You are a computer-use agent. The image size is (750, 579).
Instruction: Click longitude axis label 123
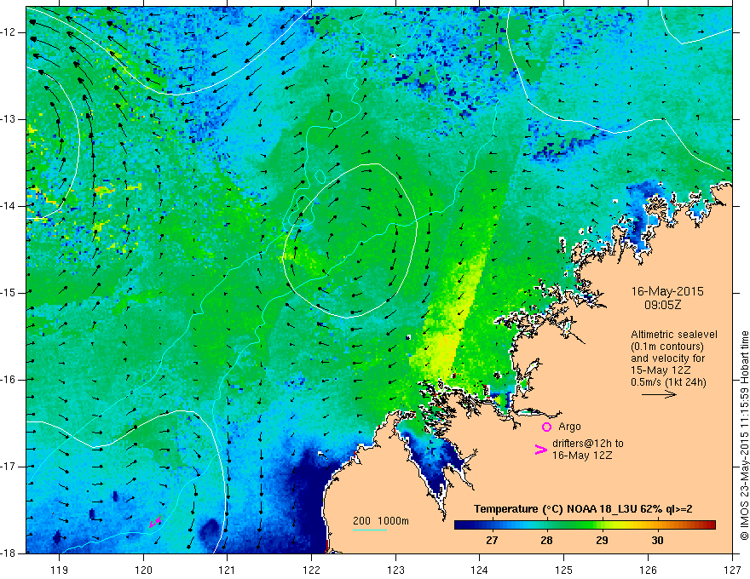395,570
